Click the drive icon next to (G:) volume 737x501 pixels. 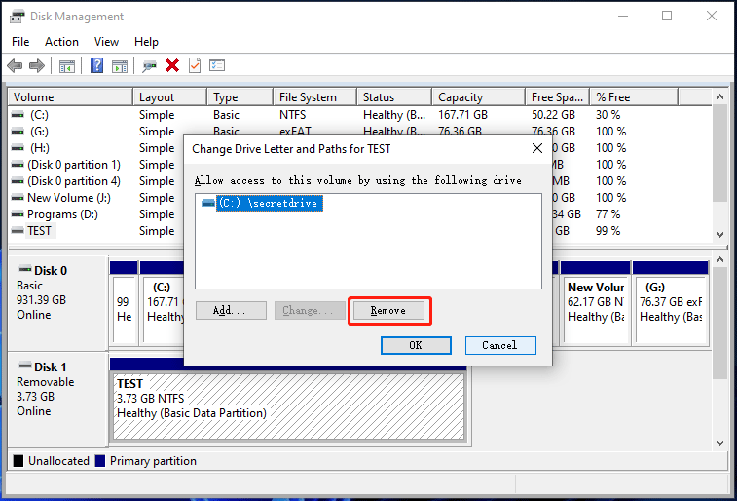18,132
